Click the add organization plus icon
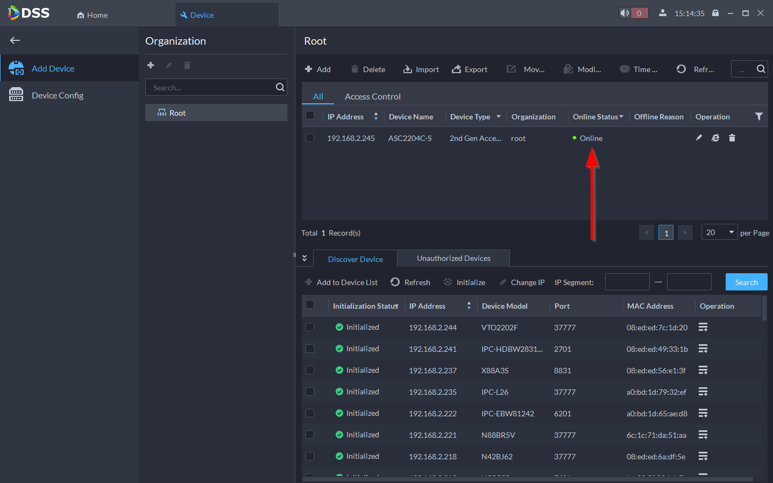This screenshot has width=773, height=483. point(151,65)
